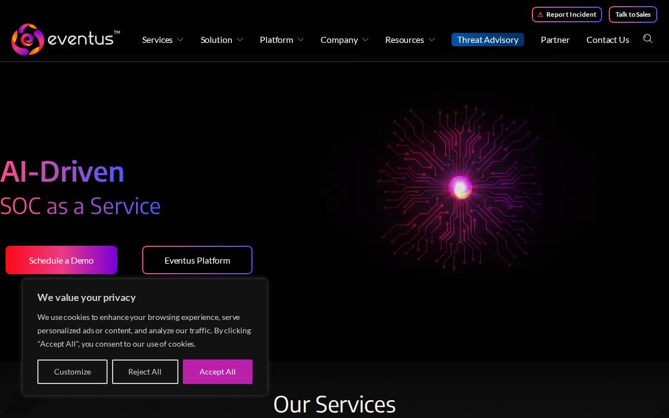Customize cookie preferences

point(72,372)
